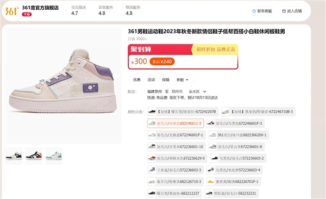Expand the 参数 dropdown chevron
The width and height of the screenshot is (326, 199).
click(187, 80)
